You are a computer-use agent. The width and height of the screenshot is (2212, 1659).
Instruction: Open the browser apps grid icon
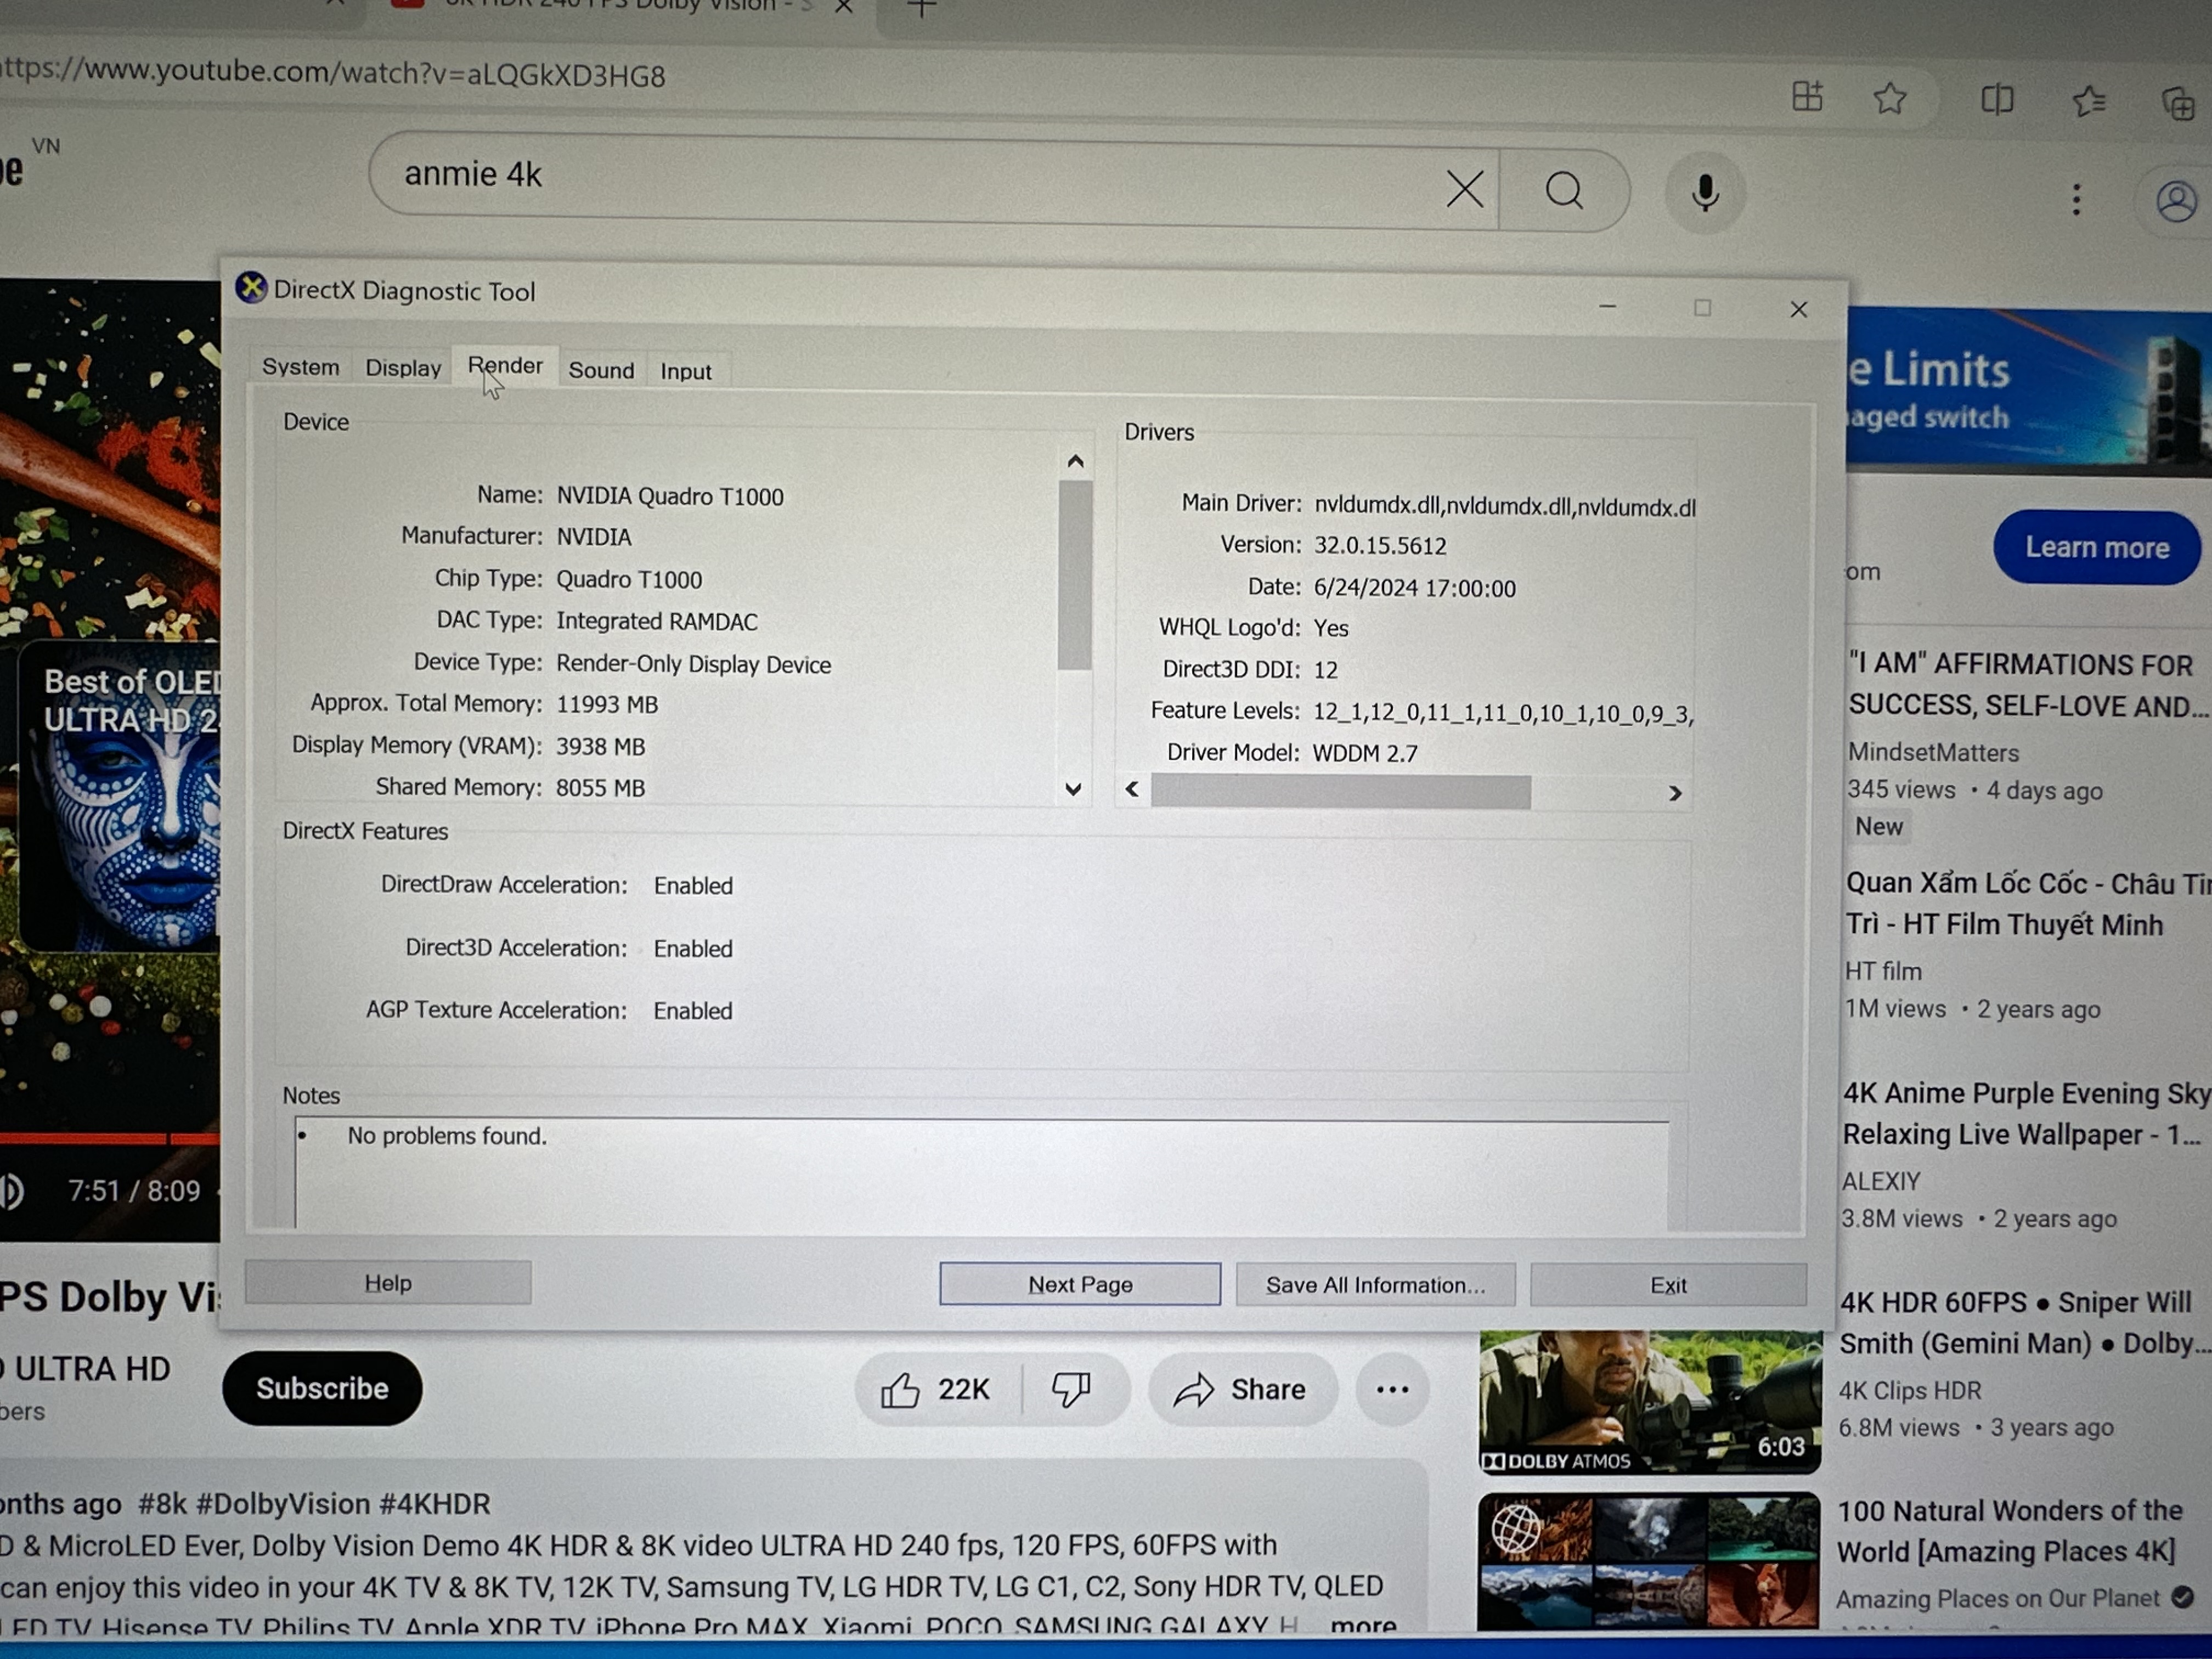coord(1807,96)
